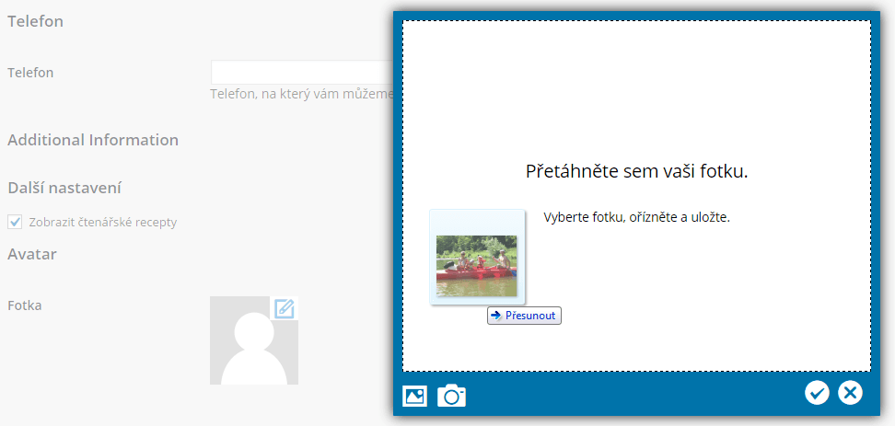Cancel the photo dialog with X icon
The width and height of the screenshot is (895, 426).
[851, 393]
